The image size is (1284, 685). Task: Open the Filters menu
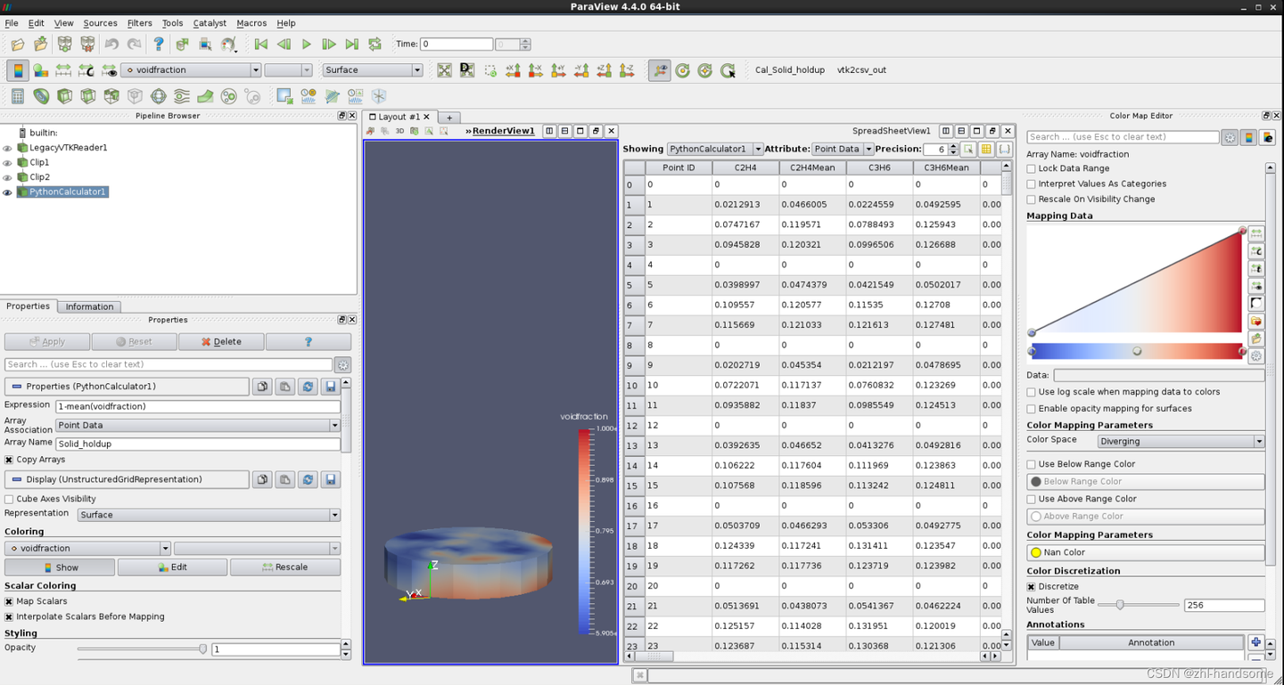click(139, 23)
